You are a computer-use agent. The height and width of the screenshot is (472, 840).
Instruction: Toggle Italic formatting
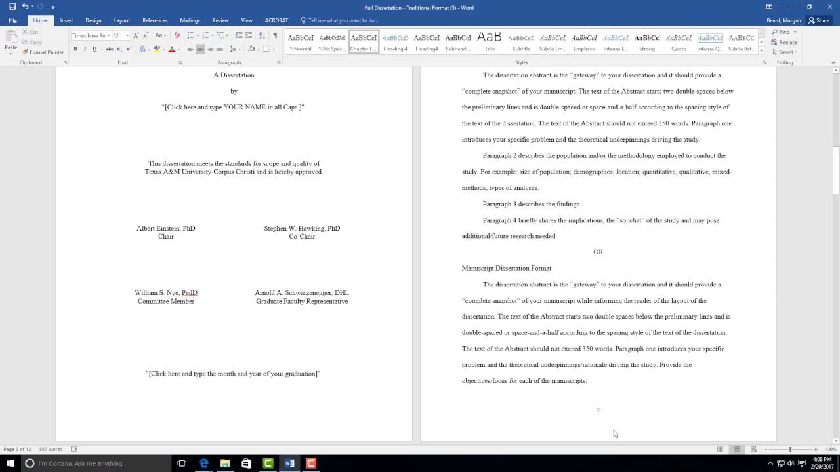click(x=85, y=49)
